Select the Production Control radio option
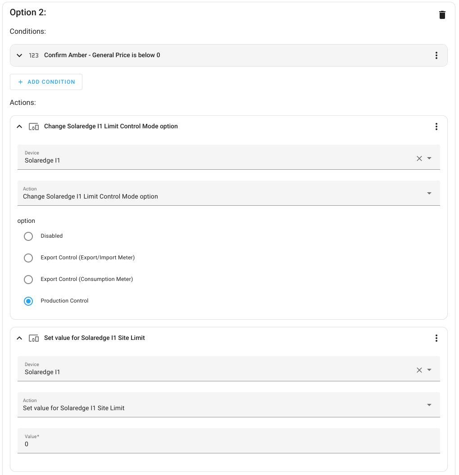 pyautogui.click(x=28, y=301)
